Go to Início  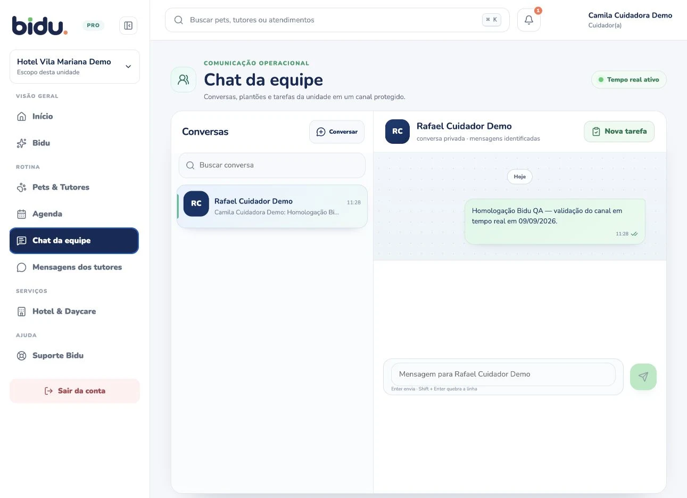(x=75, y=116)
